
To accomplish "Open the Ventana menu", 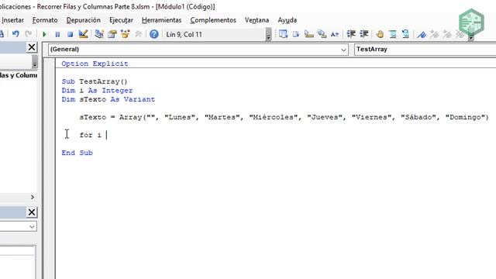I will click(x=257, y=20).
